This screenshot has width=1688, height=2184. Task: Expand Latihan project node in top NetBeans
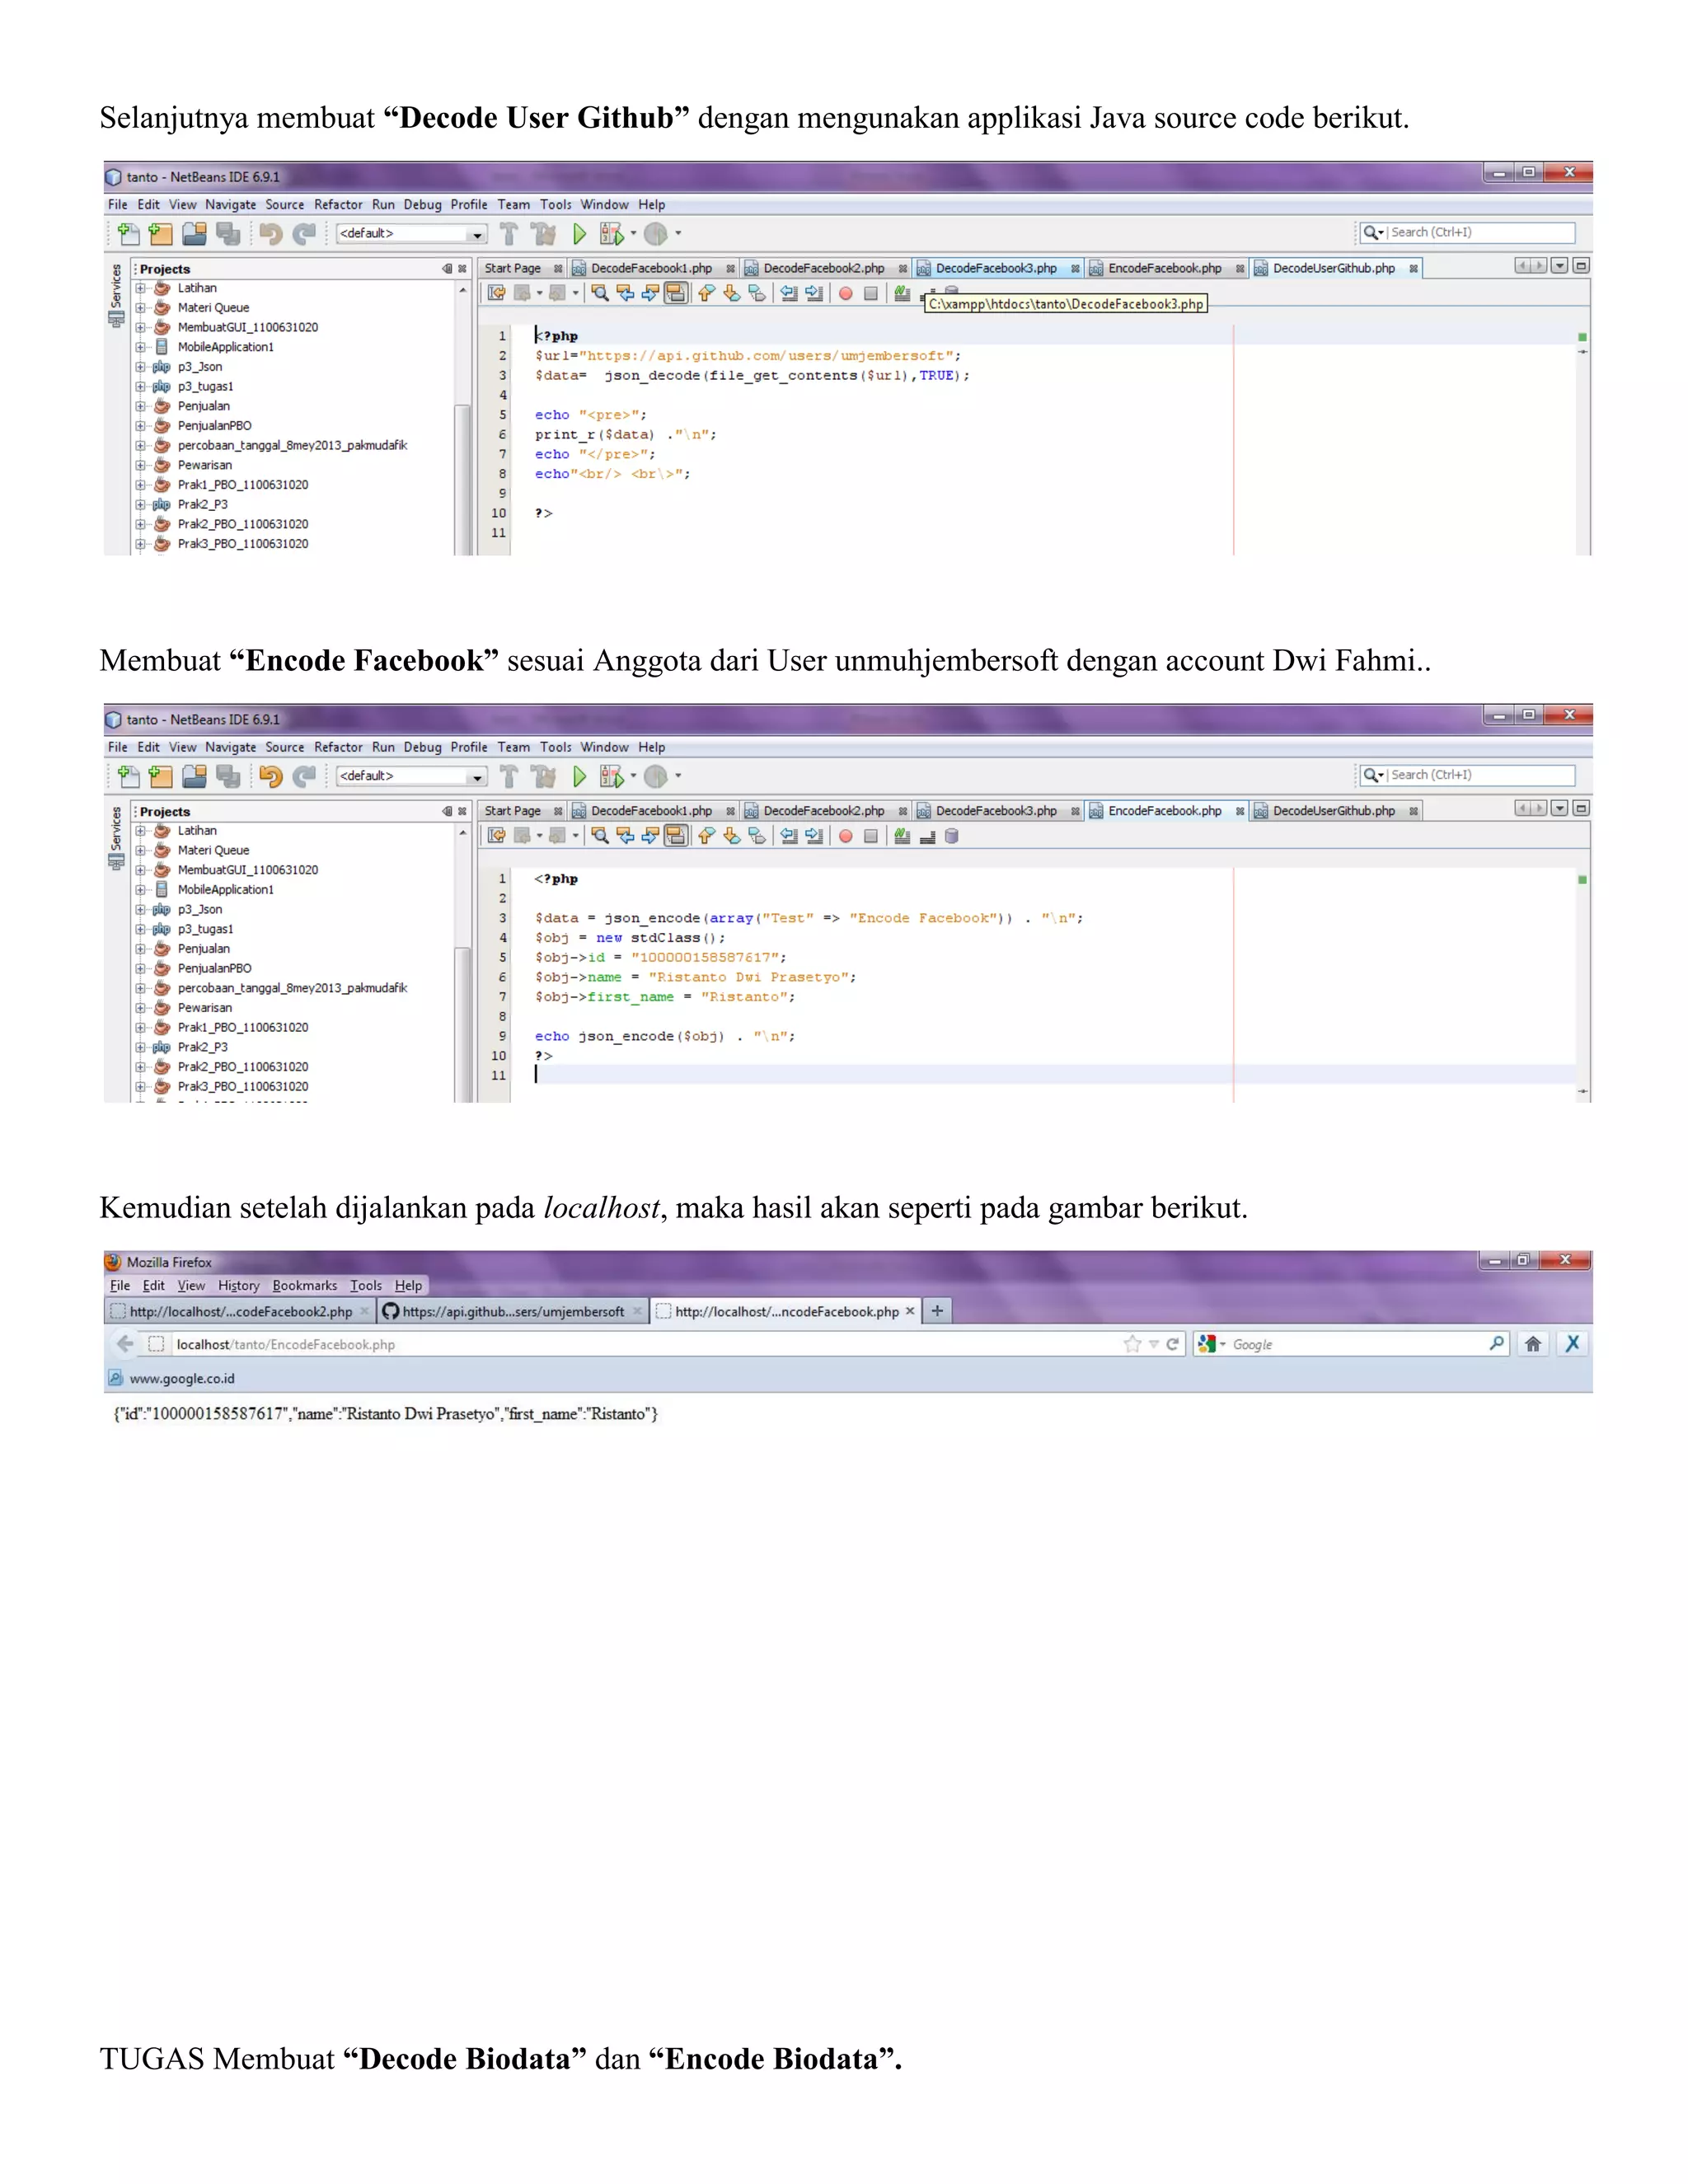tap(140, 288)
